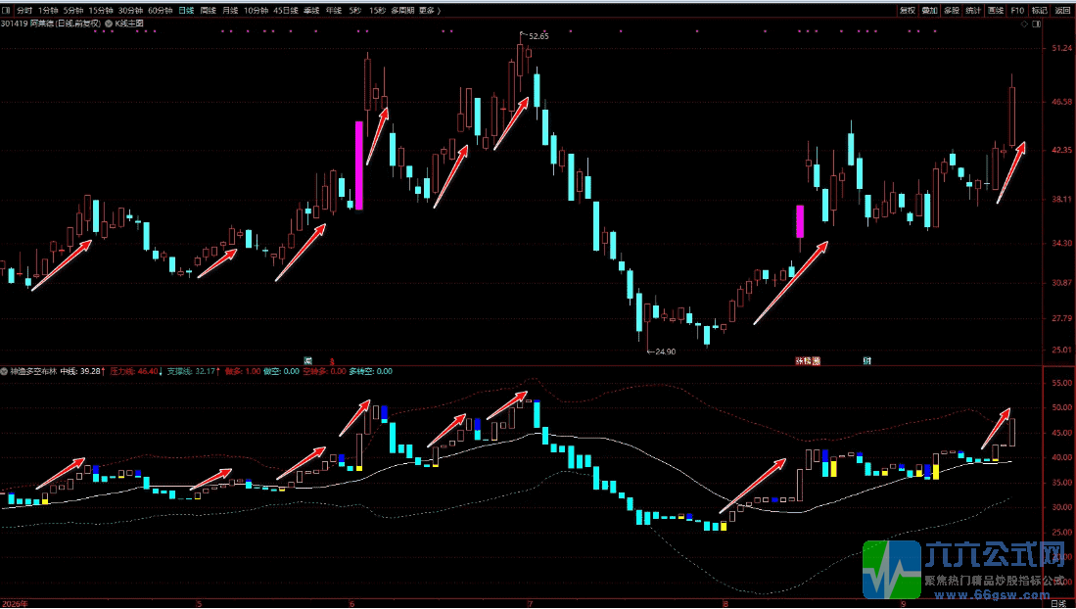The height and width of the screenshot is (609, 1076).
Task: Select the 45日线 period tab
Action: 286,11
